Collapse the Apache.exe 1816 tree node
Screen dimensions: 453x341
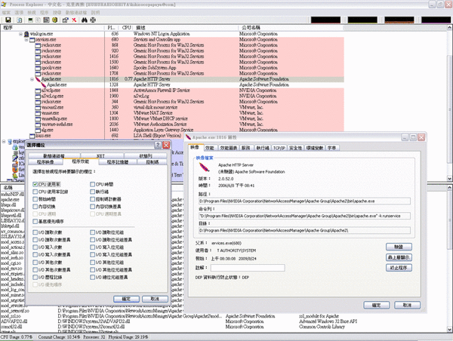pyautogui.click(x=32, y=79)
